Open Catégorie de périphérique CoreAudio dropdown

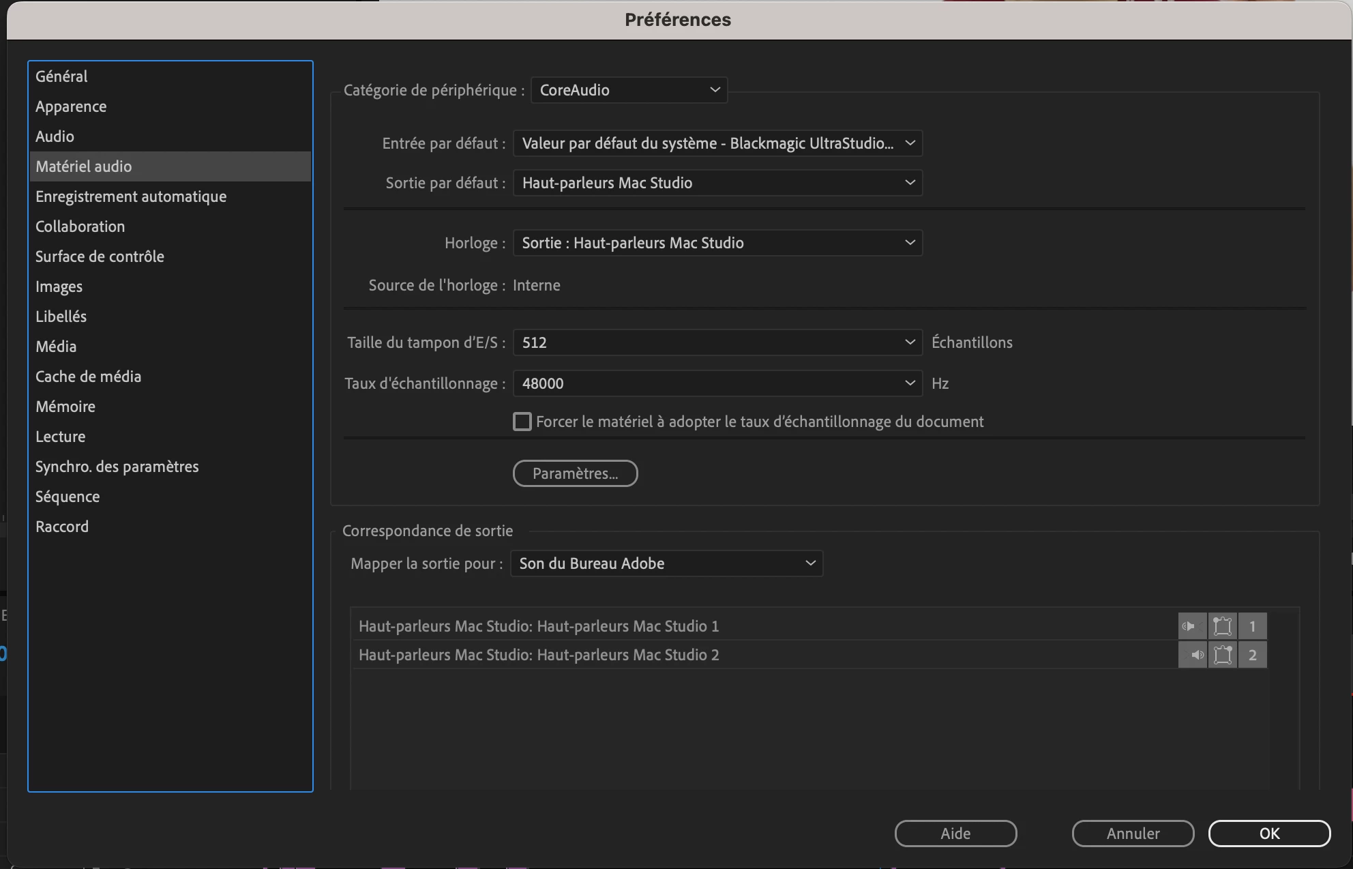click(x=628, y=90)
